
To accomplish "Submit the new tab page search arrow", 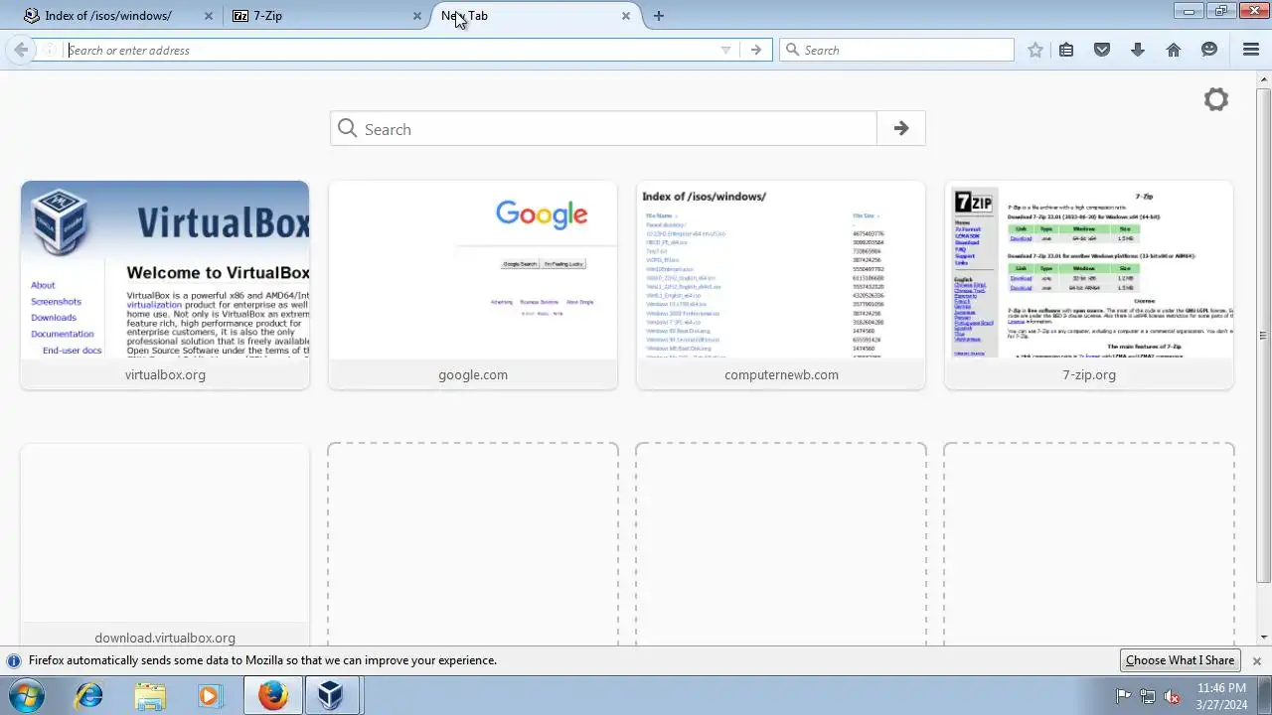I will tap(901, 128).
